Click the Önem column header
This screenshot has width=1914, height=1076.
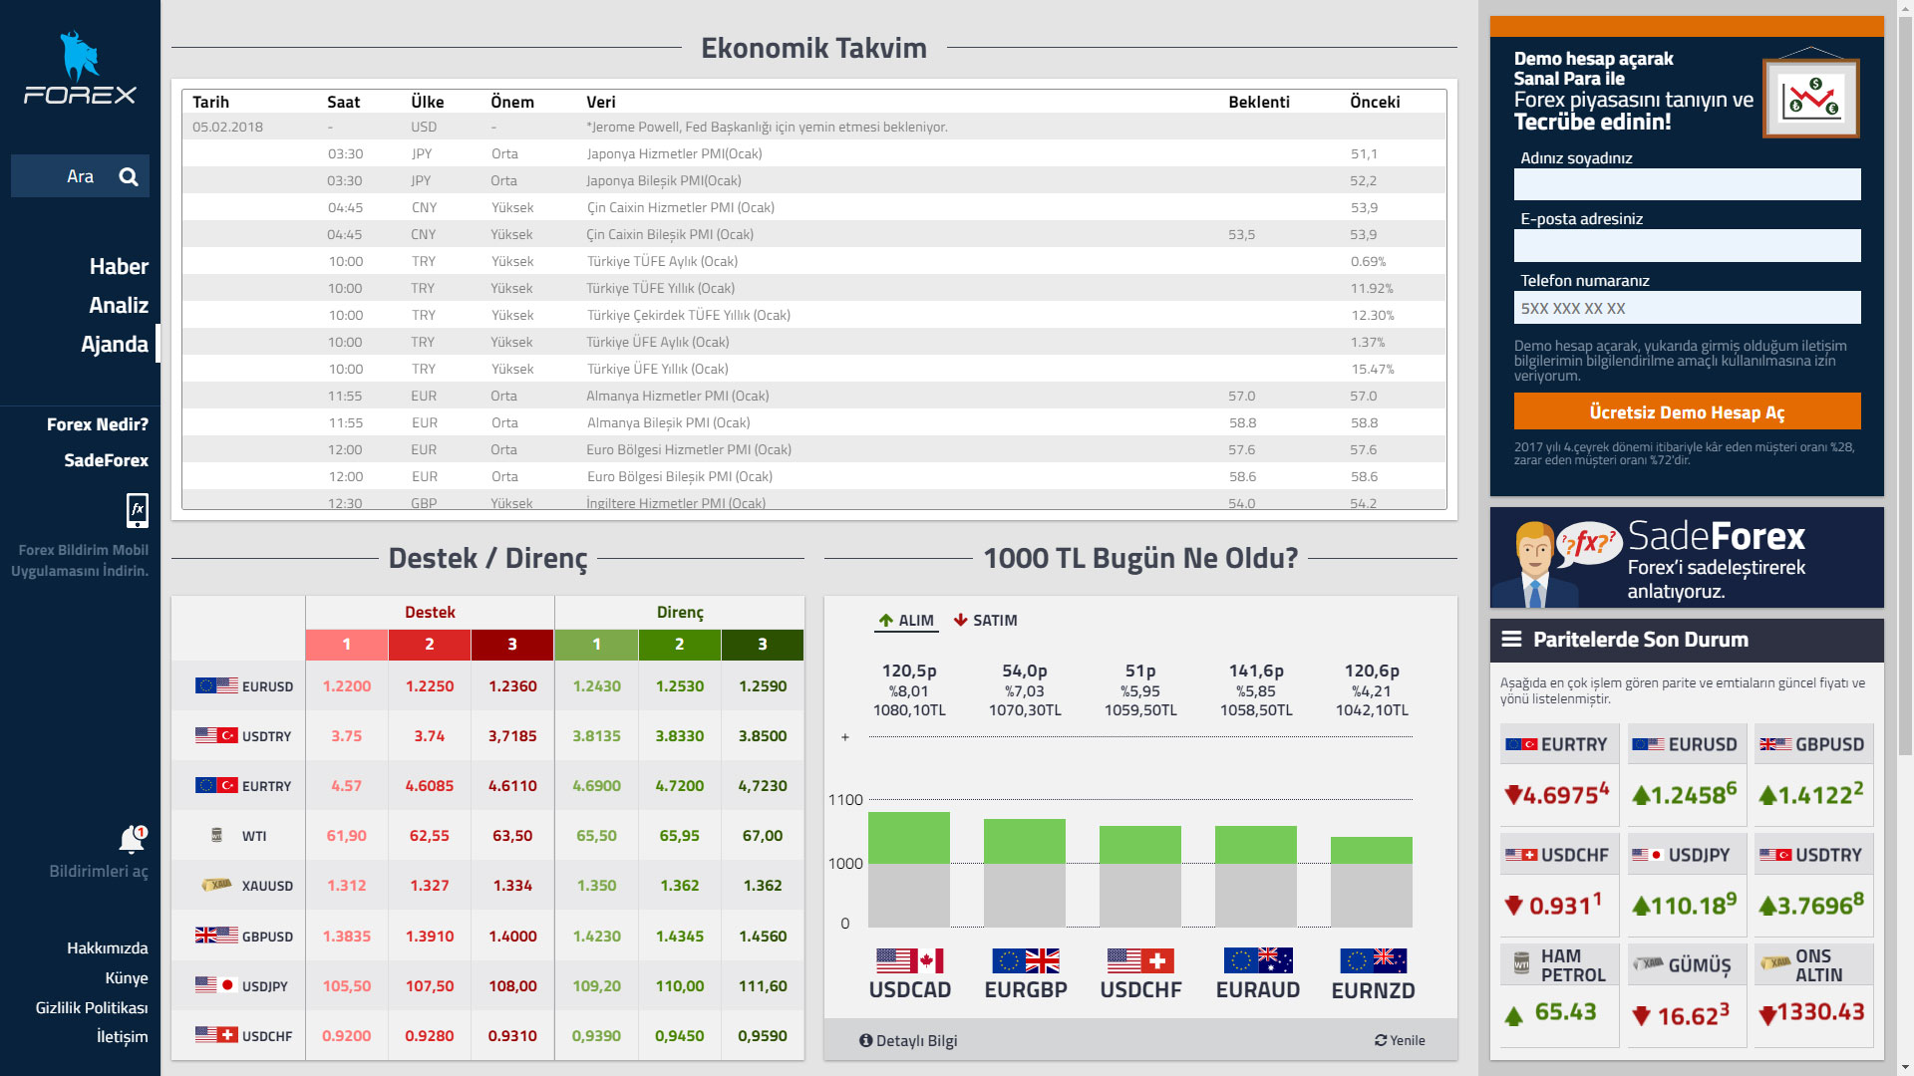coord(512,102)
